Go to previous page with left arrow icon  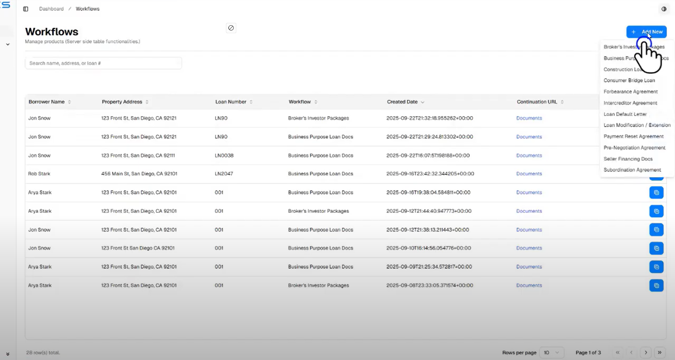point(631,352)
